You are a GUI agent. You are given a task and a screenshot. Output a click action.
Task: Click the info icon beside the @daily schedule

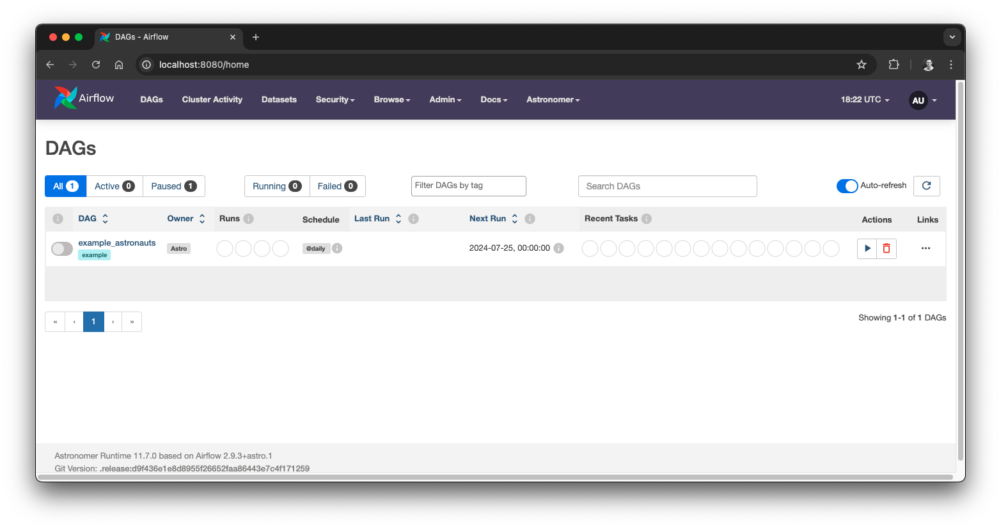[337, 248]
